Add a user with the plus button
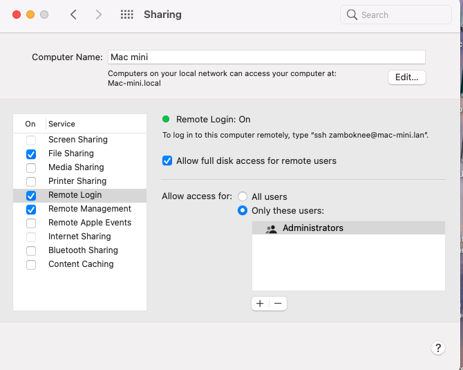 (260, 304)
